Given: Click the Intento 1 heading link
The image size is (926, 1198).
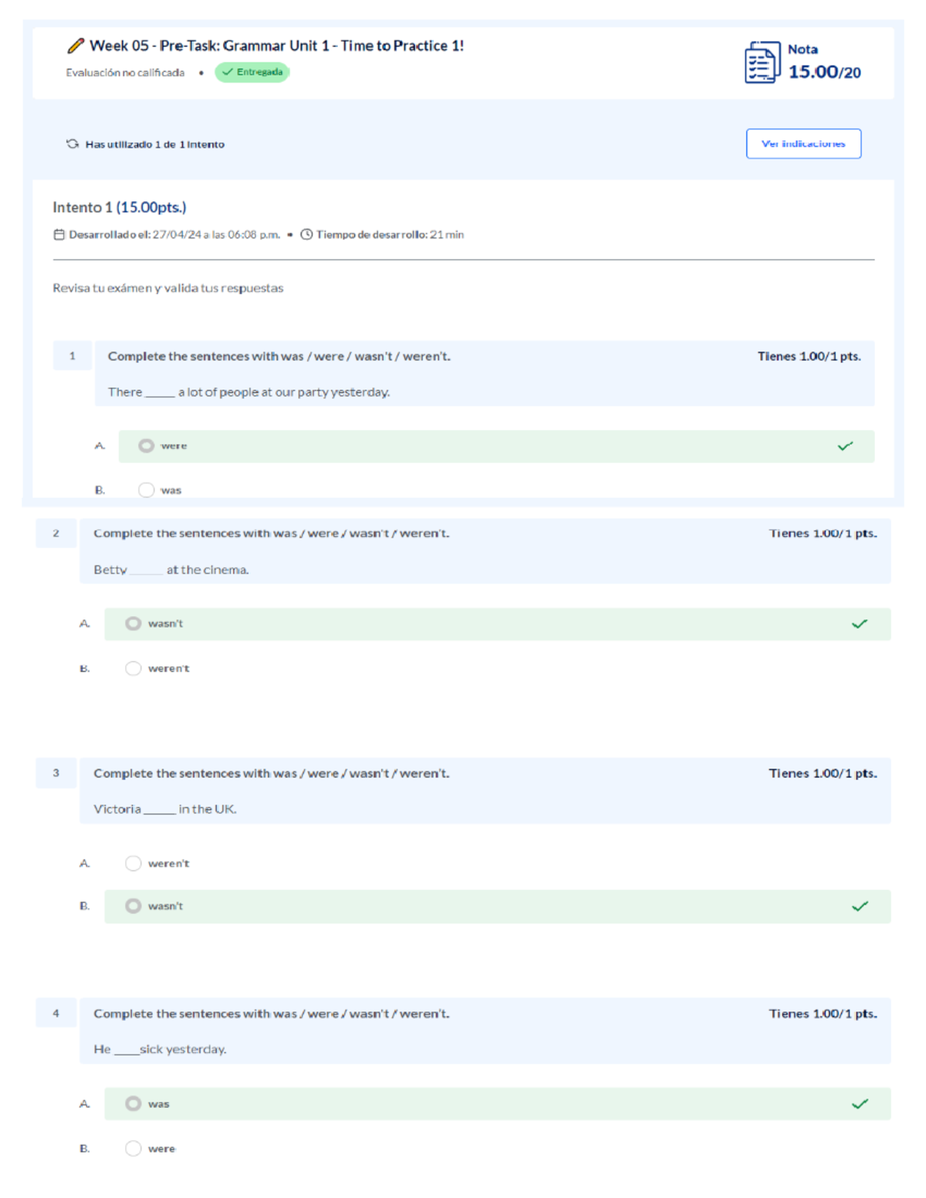Looking at the screenshot, I should [x=119, y=207].
